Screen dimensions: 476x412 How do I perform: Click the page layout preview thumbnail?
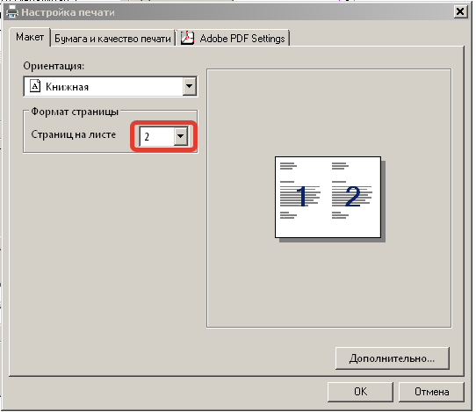tap(328, 197)
